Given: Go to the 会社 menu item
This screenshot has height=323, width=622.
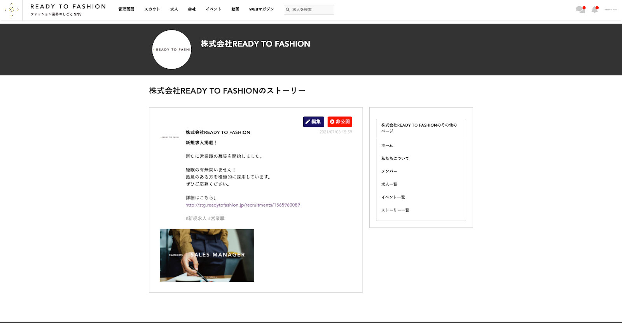Looking at the screenshot, I should [192, 9].
